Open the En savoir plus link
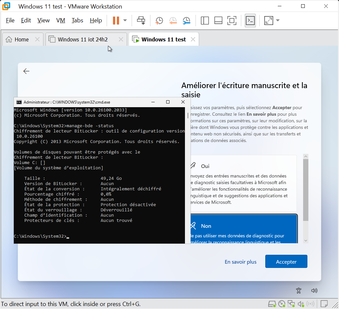 point(241,261)
